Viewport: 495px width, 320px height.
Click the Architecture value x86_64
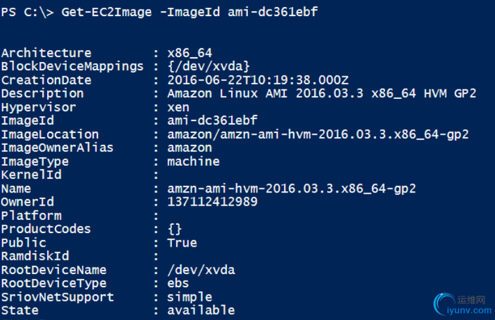click(189, 53)
